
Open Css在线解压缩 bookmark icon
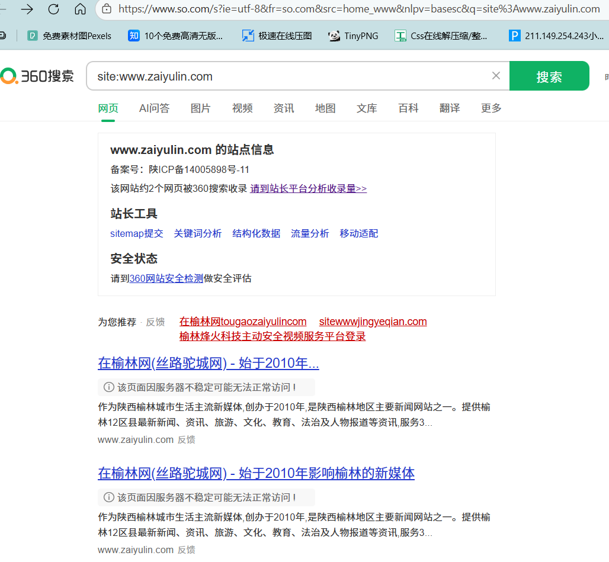[400, 36]
